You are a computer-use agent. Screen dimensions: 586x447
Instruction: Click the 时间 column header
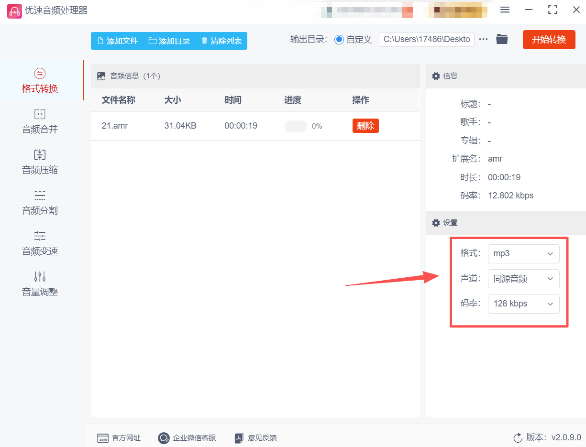coord(233,100)
